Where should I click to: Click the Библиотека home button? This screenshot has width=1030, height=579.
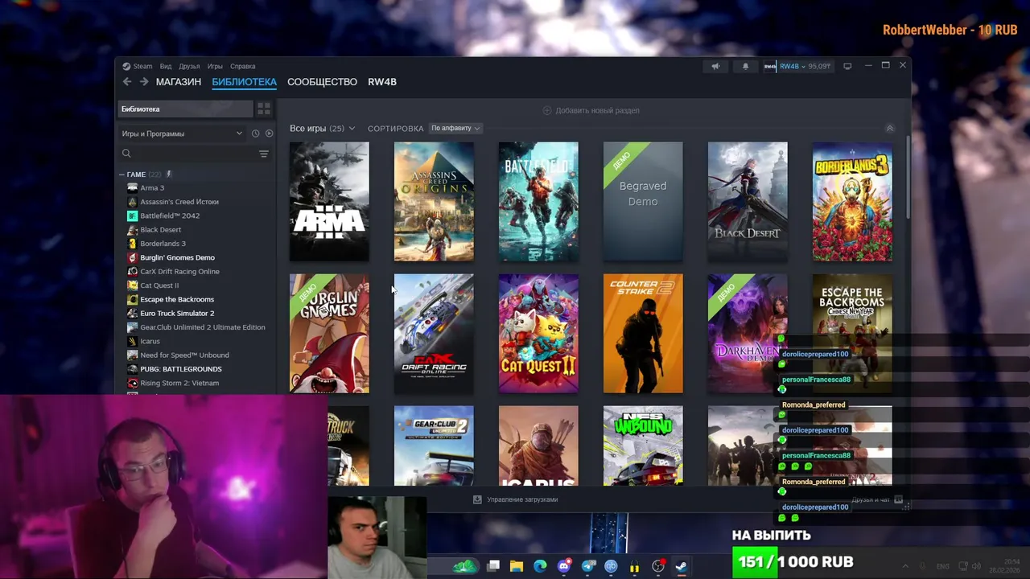(x=185, y=109)
